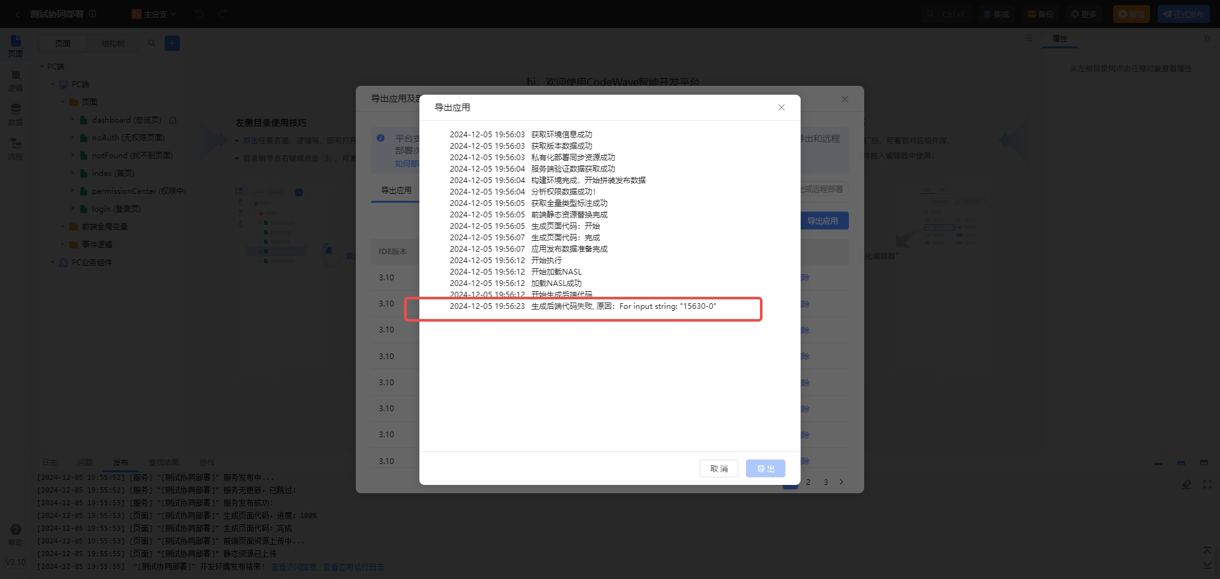Viewport: 1220px width, 579px height.
Task: Select the PC业务组件 node
Action: [91, 262]
